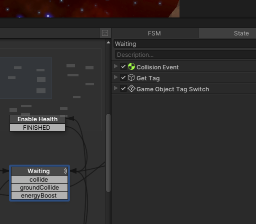The height and width of the screenshot is (224, 256).
Task: Switch to the FSM tab
Action: click(x=154, y=33)
